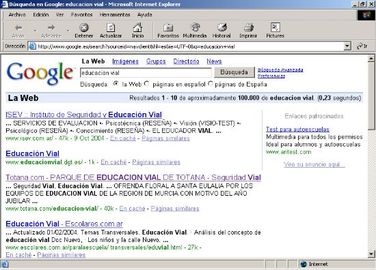Stop loading with the Detener button
This screenshot has width=376, height=270.
(83, 31)
